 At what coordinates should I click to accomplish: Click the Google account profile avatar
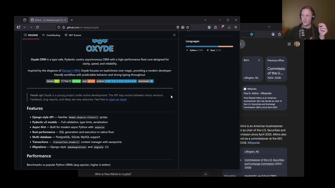click(297, 44)
